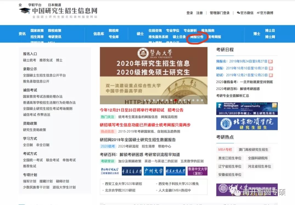The height and width of the screenshot is (205, 295).
Task: Open 博士目 item in 博士 menu
Action: tap(270, 31)
